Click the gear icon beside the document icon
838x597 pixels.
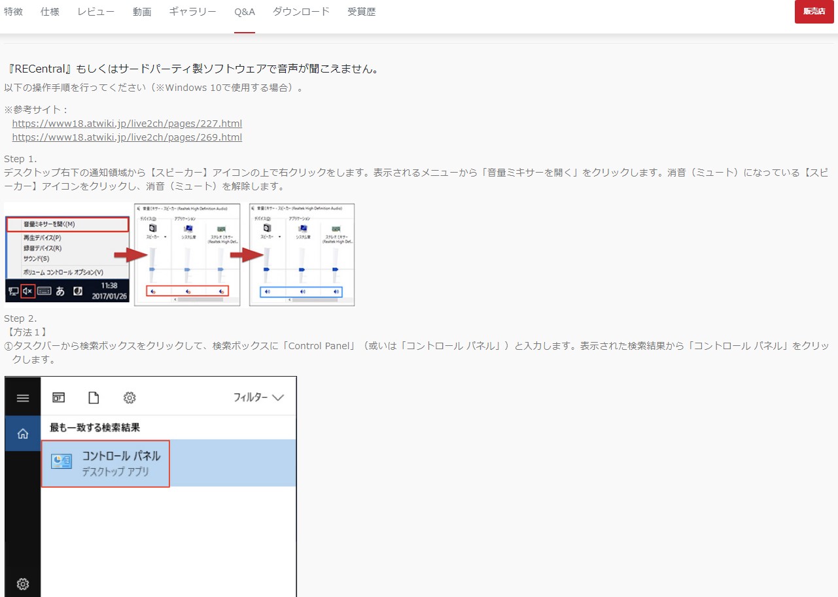pyautogui.click(x=130, y=398)
